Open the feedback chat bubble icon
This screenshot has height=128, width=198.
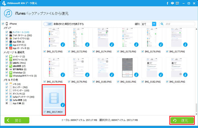[x=172, y=3]
